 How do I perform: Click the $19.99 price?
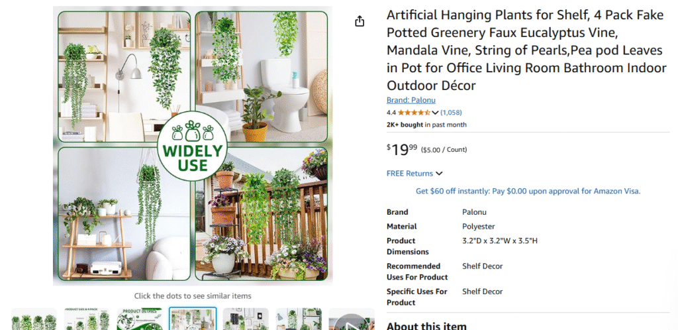pyautogui.click(x=402, y=150)
